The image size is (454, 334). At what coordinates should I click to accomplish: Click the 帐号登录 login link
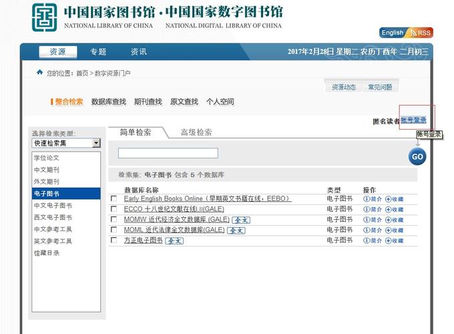(x=413, y=120)
